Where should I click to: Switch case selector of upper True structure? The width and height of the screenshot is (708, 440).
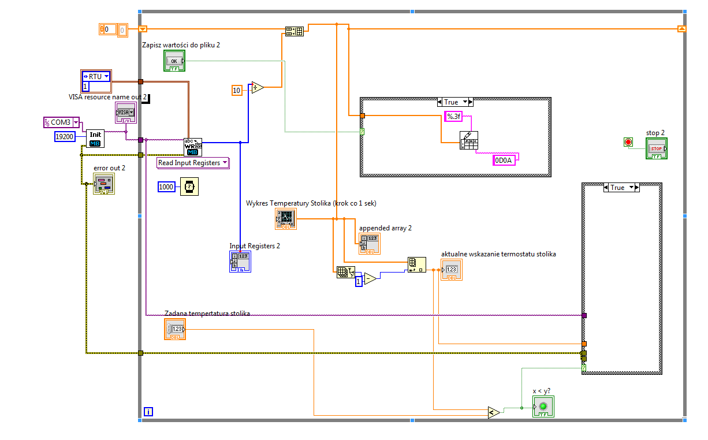455,102
